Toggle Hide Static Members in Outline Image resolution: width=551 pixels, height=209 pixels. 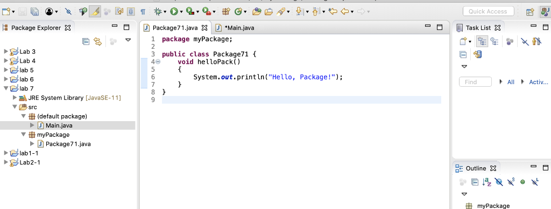[x=511, y=182]
